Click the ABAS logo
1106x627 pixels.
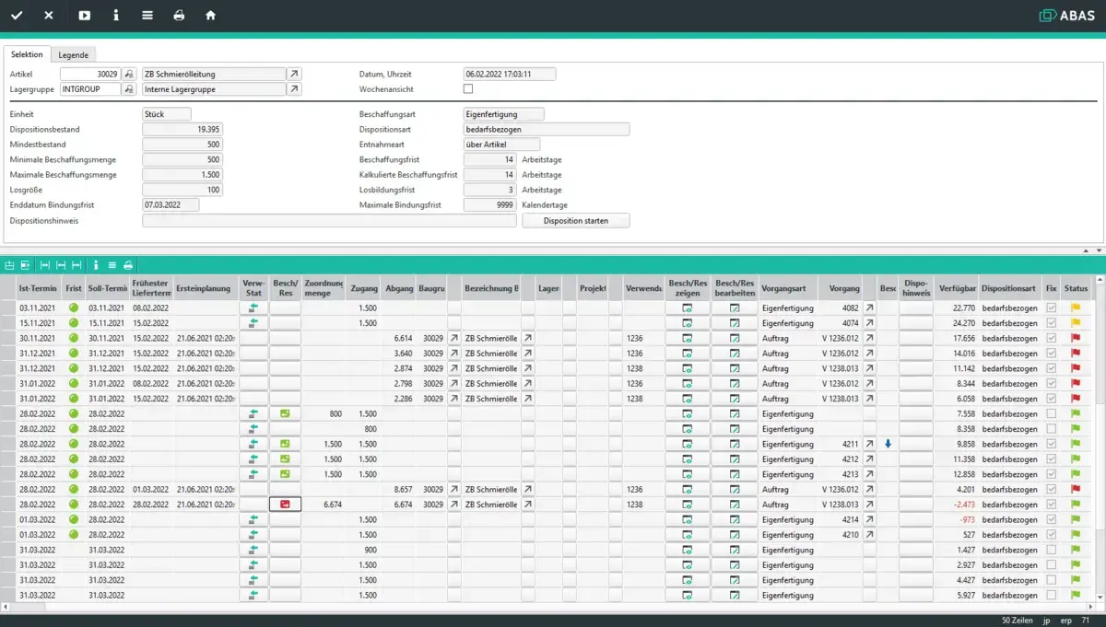1066,16
